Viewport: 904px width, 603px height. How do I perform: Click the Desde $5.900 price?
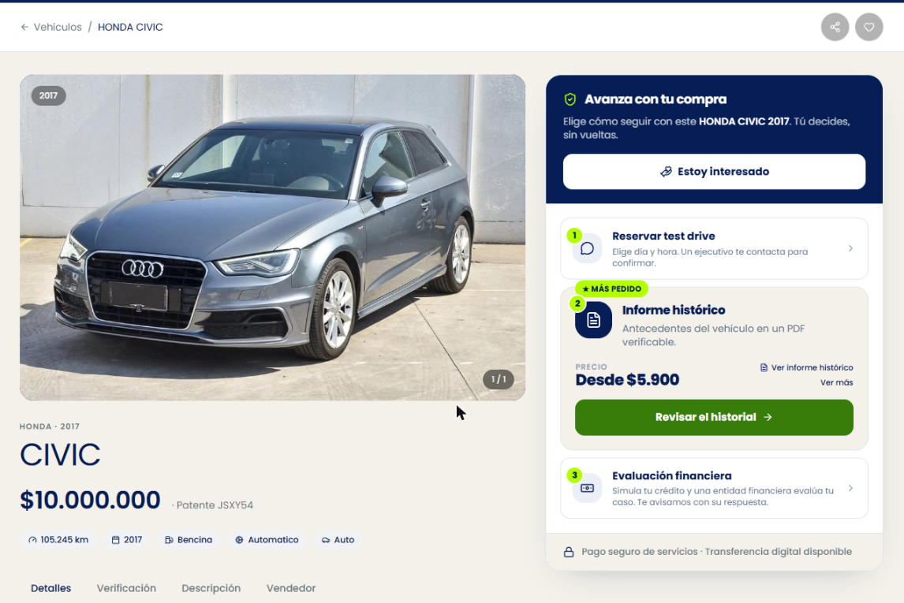(627, 380)
